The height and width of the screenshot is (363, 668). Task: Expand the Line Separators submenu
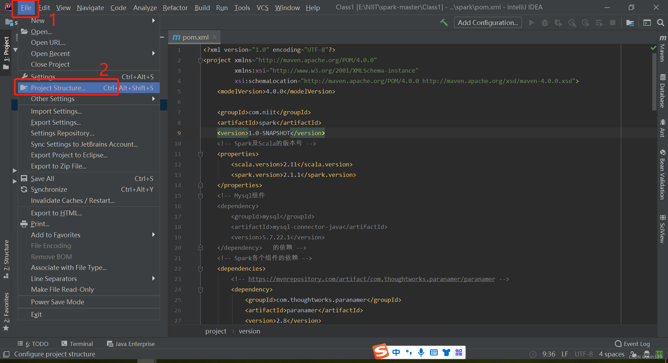(x=89, y=279)
